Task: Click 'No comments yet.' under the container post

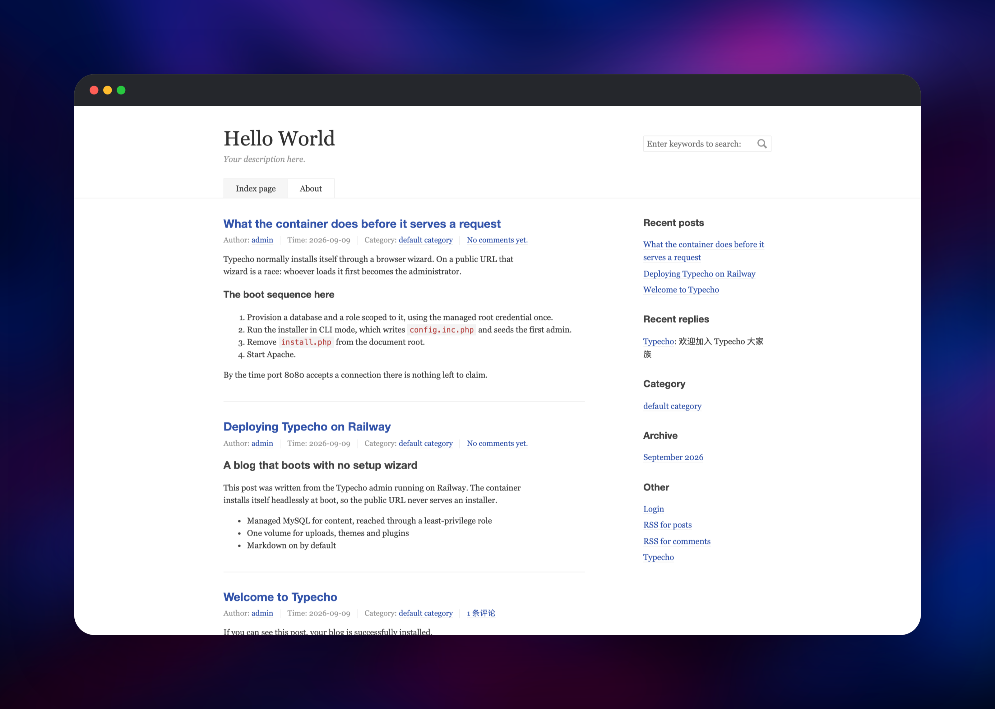Action: click(497, 240)
